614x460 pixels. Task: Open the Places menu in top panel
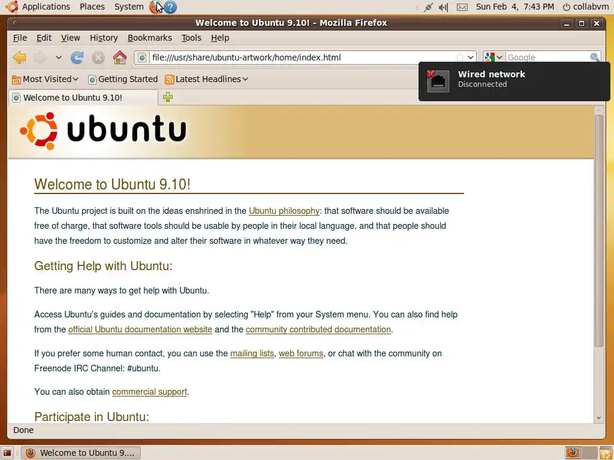(x=92, y=7)
